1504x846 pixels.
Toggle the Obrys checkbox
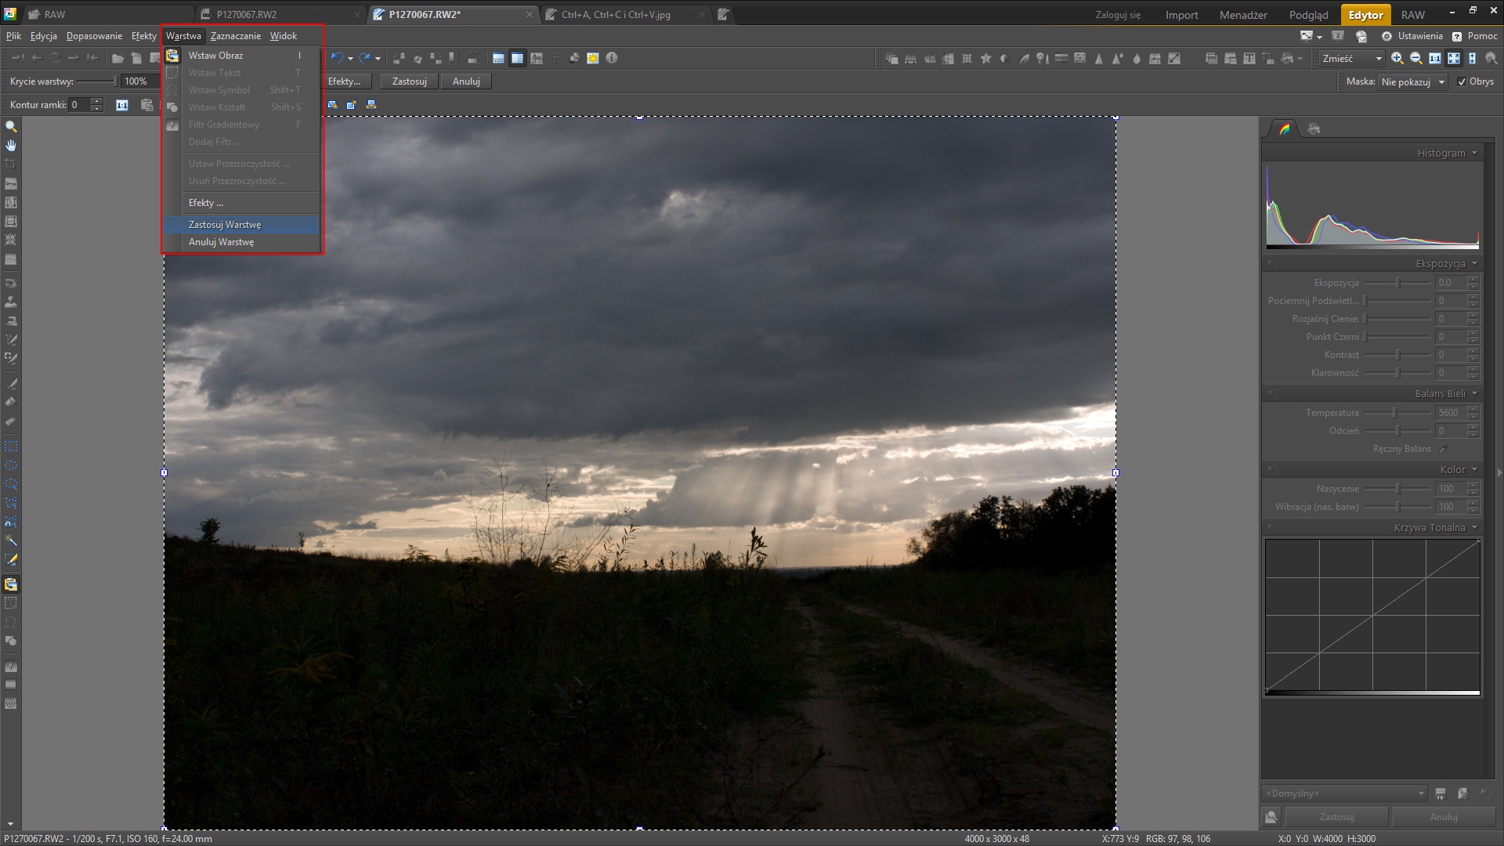pyautogui.click(x=1462, y=81)
